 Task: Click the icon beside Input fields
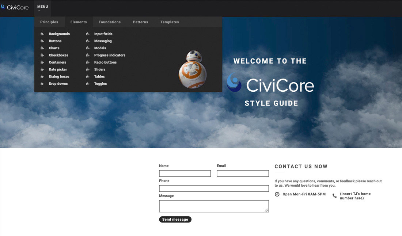(88, 34)
